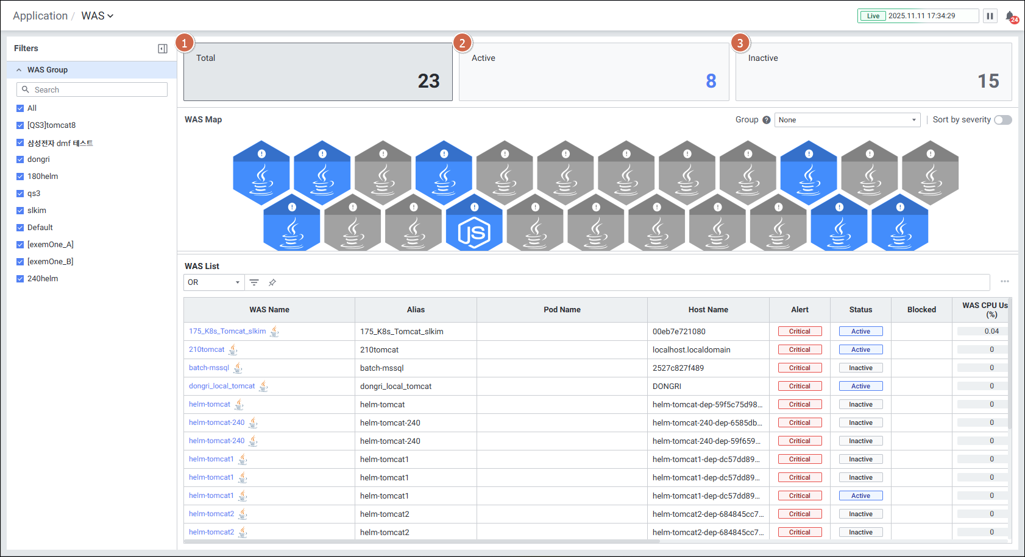Open the OR condition dropdown
The image size is (1025, 557).
tap(214, 282)
